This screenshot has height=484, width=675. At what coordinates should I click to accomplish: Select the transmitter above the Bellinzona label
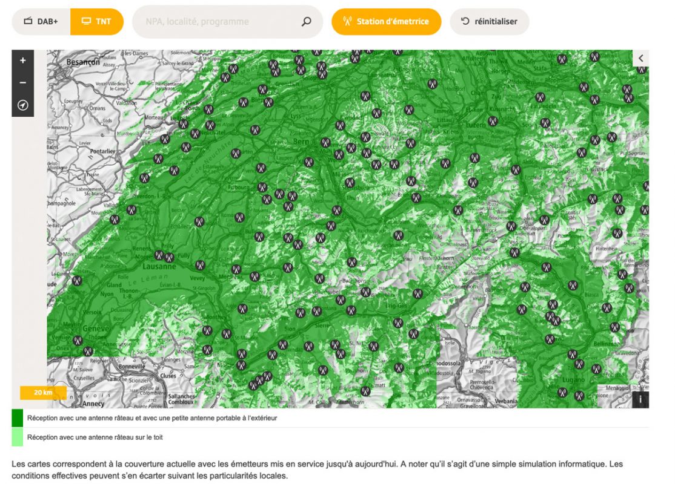coord(615,327)
